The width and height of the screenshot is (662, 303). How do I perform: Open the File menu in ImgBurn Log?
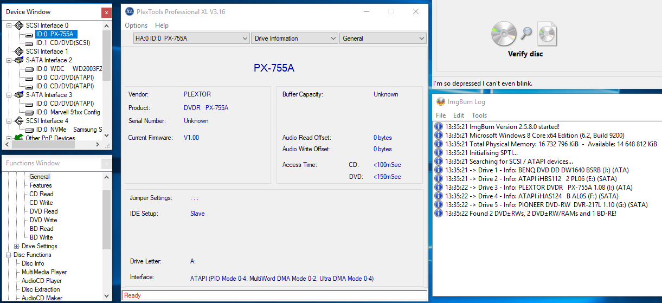coord(441,115)
